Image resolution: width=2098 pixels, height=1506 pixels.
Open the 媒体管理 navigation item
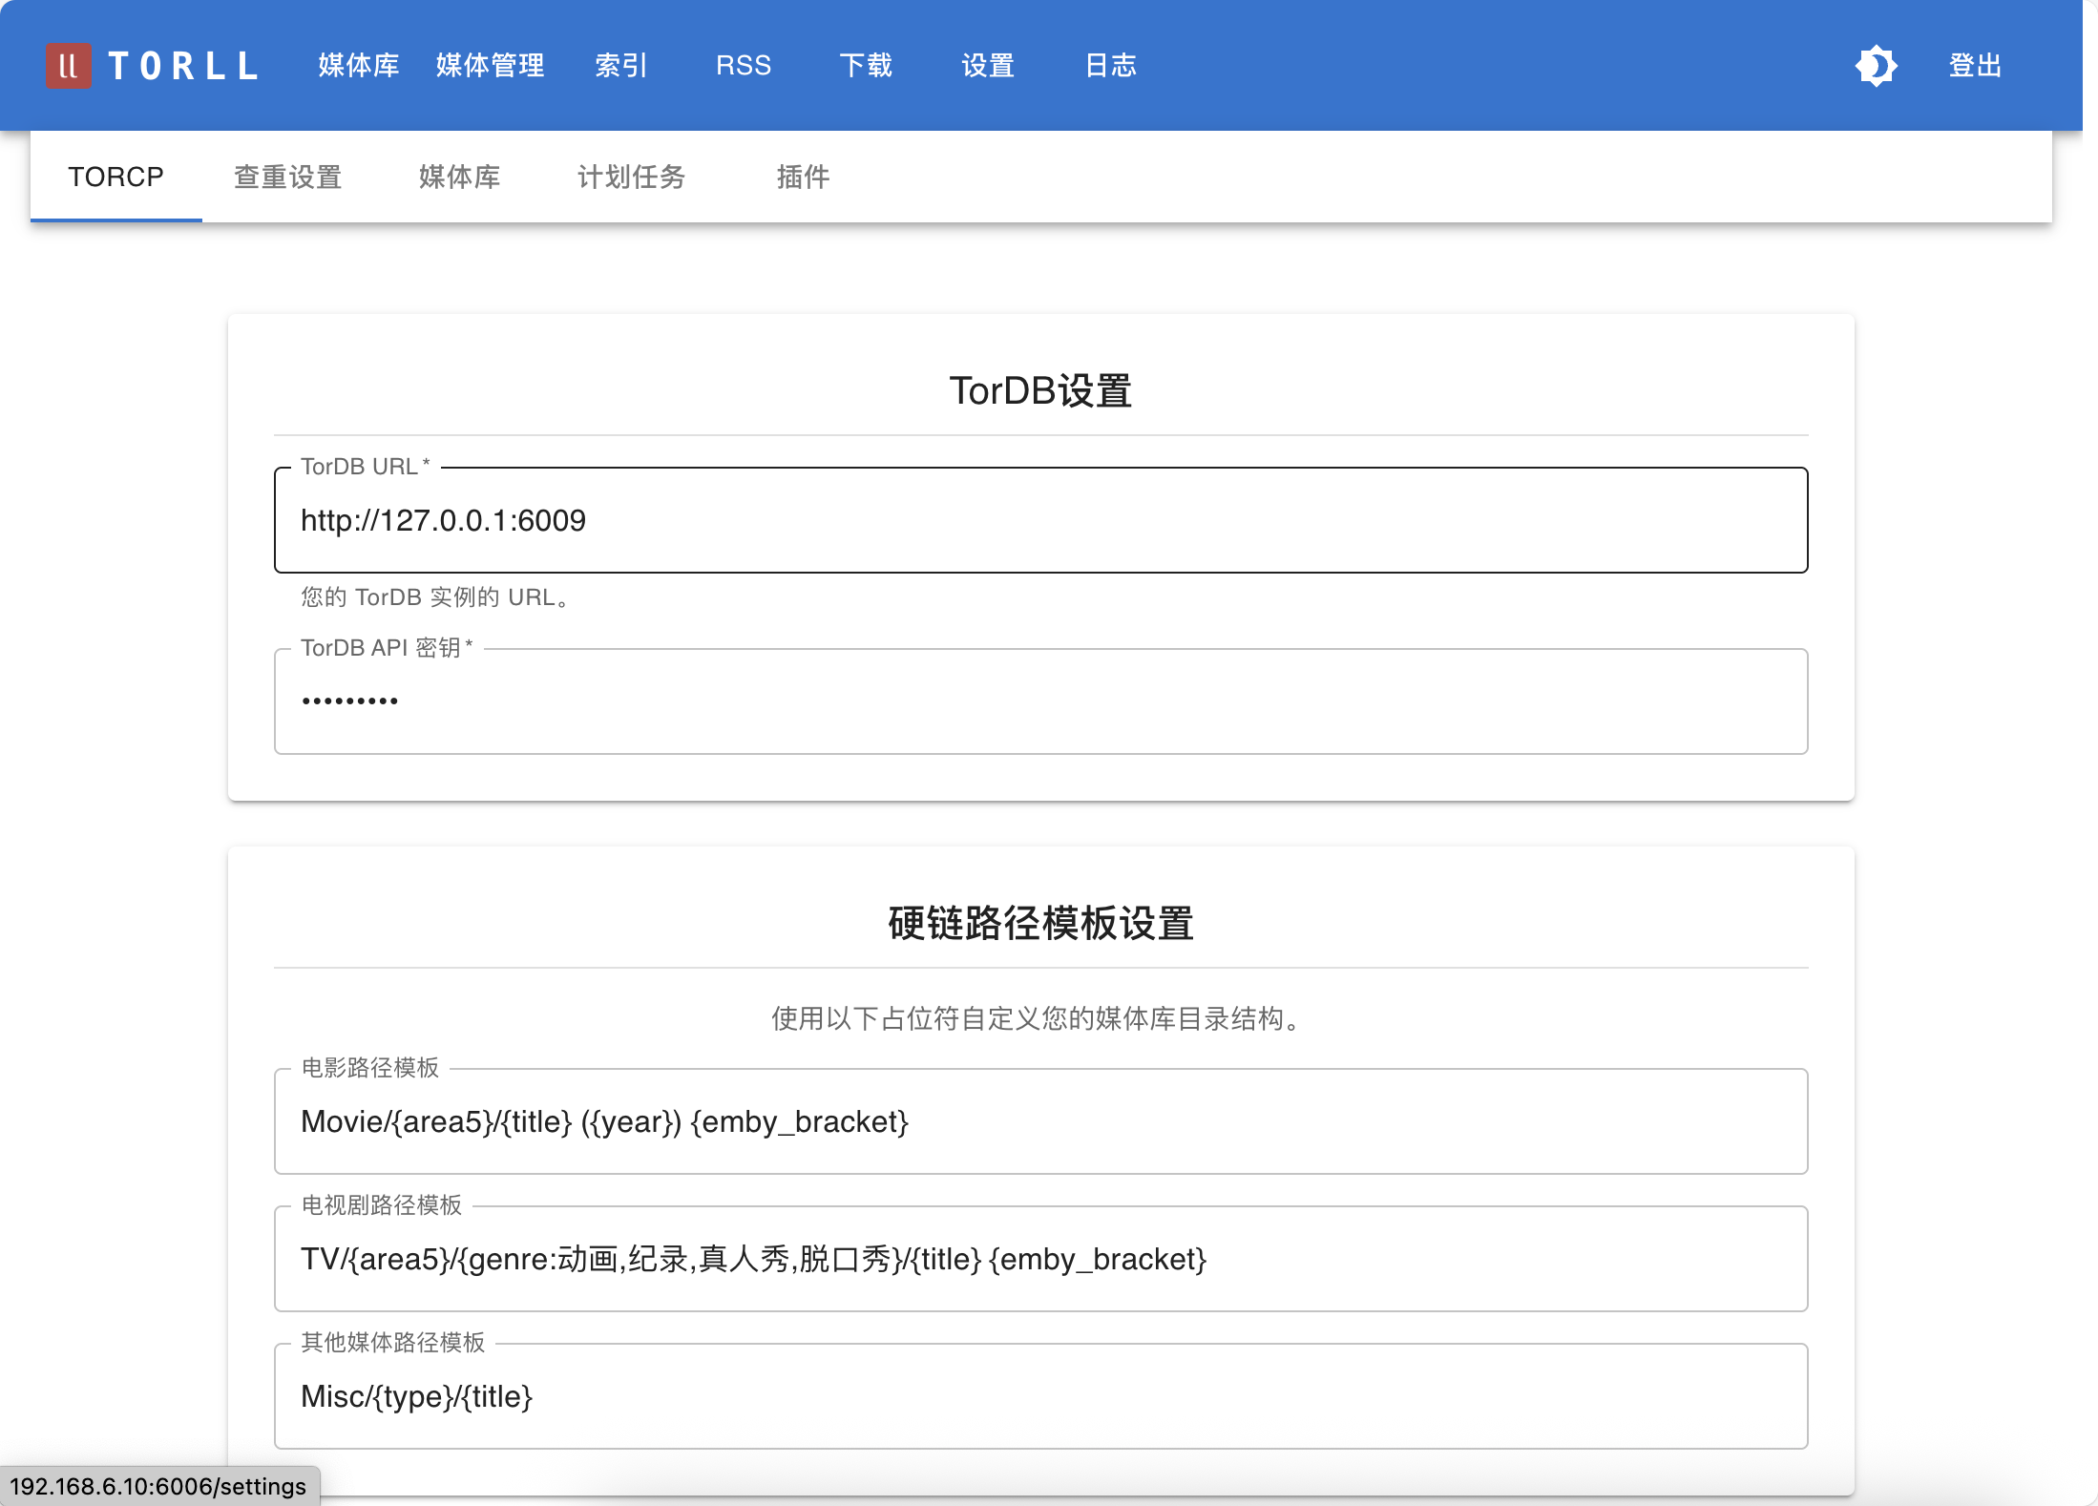(490, 65)
